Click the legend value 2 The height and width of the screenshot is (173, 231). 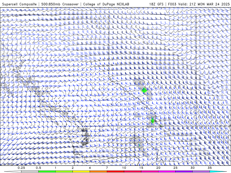(73, 168)
